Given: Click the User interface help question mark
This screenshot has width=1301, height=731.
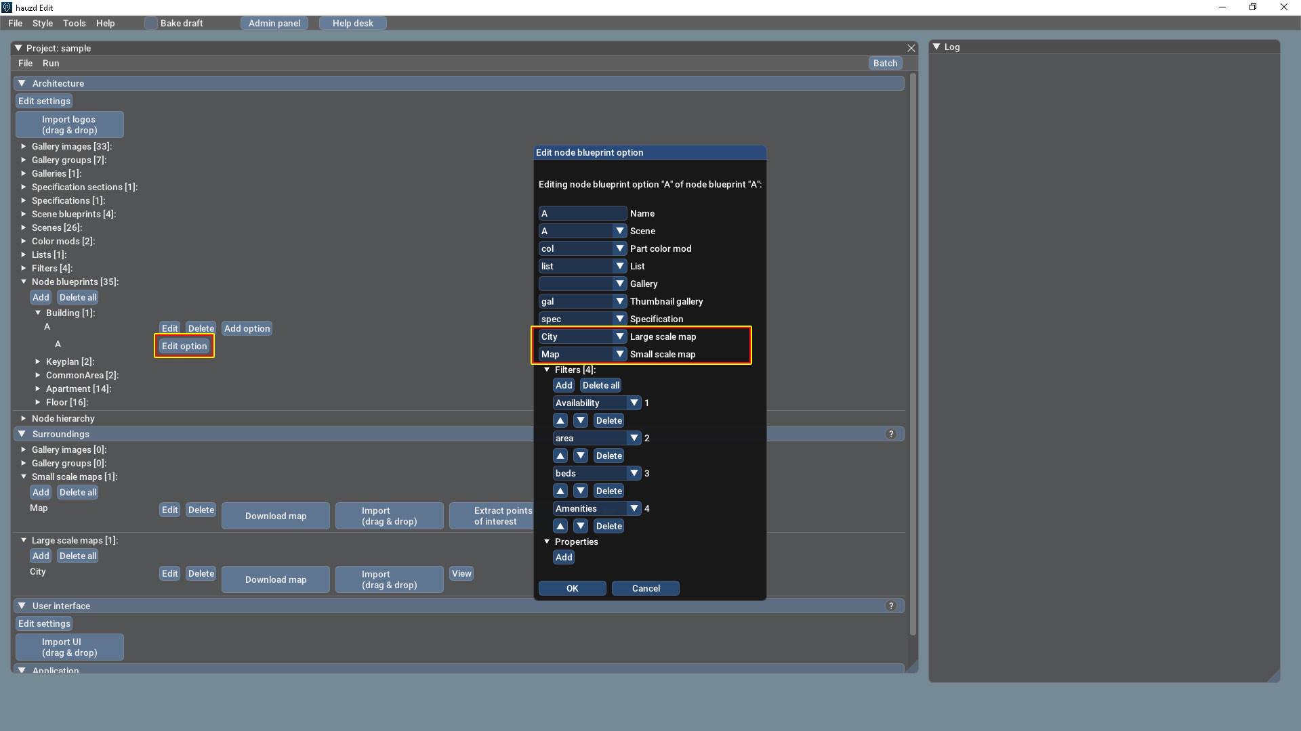Looking at the screenshot, I should [891, 606].
